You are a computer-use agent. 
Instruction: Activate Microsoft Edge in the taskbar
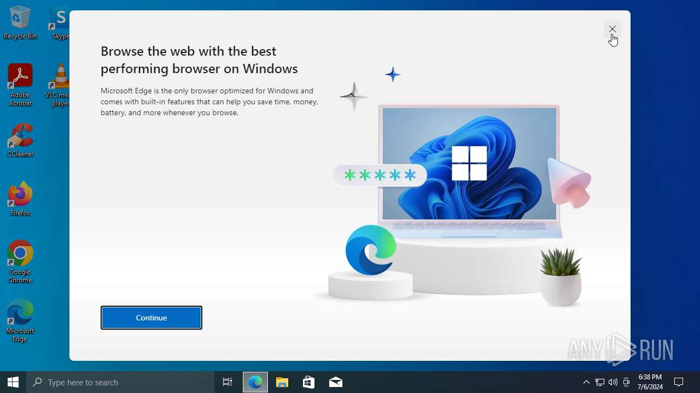coord(255,382)
